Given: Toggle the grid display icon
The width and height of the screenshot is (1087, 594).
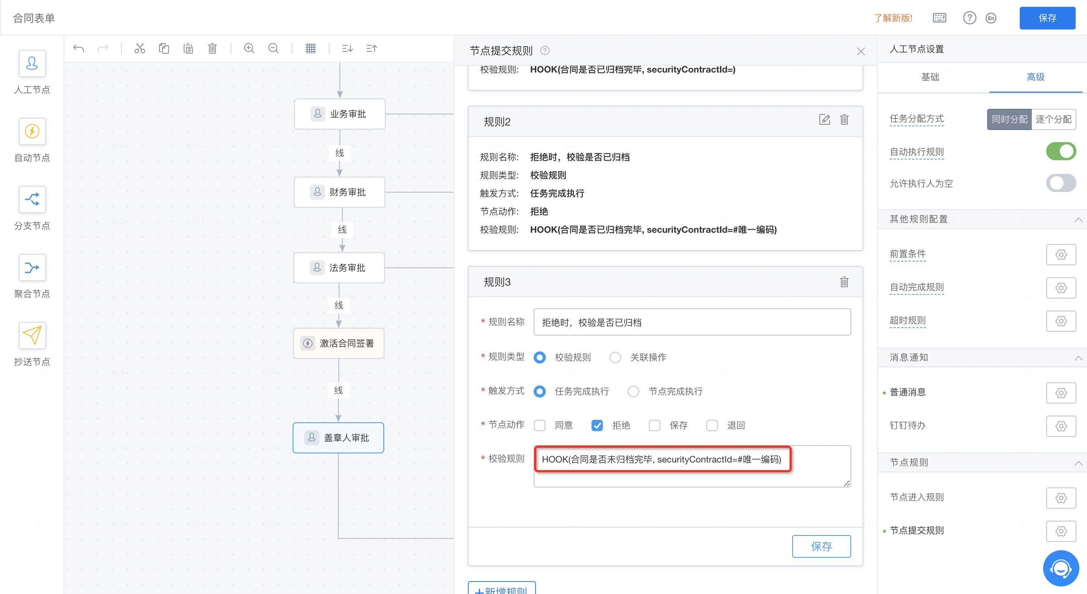Looking at the screenshot, I should 311,48.
